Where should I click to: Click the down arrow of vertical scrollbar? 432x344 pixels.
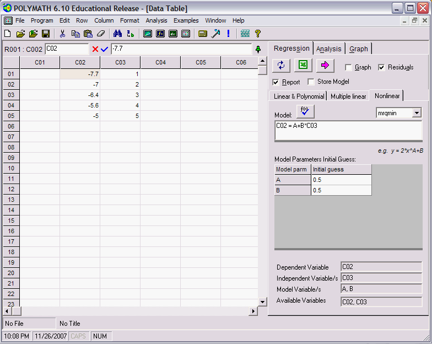tap(262, 302)
